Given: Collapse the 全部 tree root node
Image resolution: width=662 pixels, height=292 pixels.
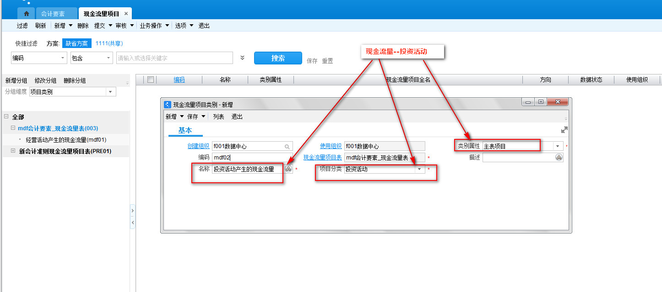Looking at the screenshot, I should [x=6, y=117].
